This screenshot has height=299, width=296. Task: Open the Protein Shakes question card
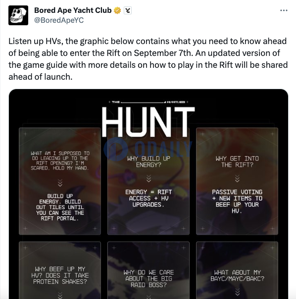pyautogui.click(x=60, y=270)
